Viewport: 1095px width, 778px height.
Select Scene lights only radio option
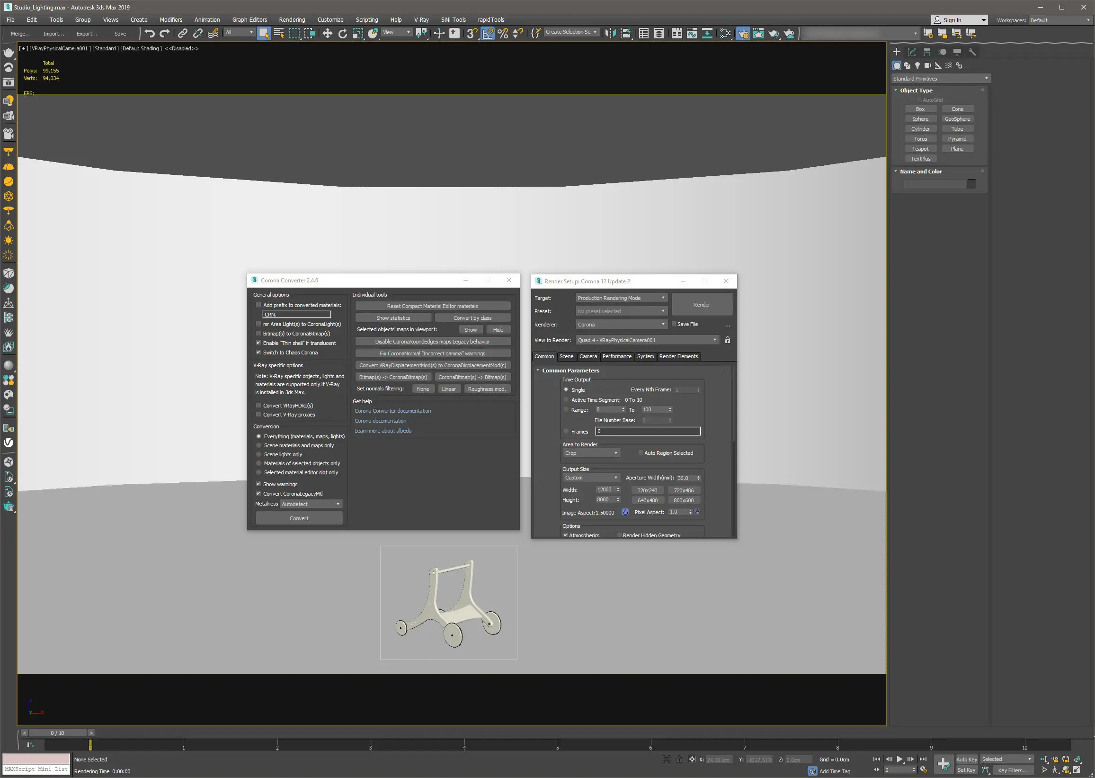tap(259, 454)
